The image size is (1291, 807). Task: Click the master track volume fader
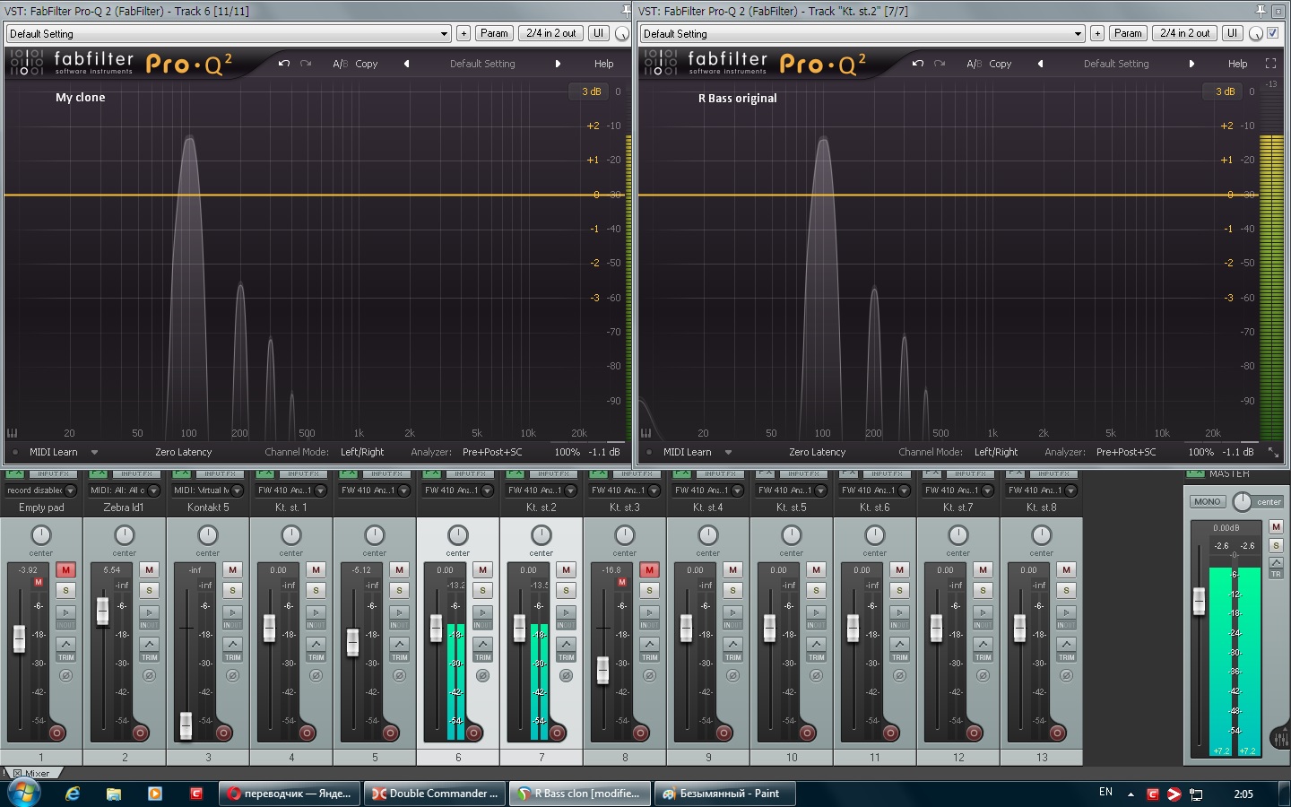coord(1199,601)
